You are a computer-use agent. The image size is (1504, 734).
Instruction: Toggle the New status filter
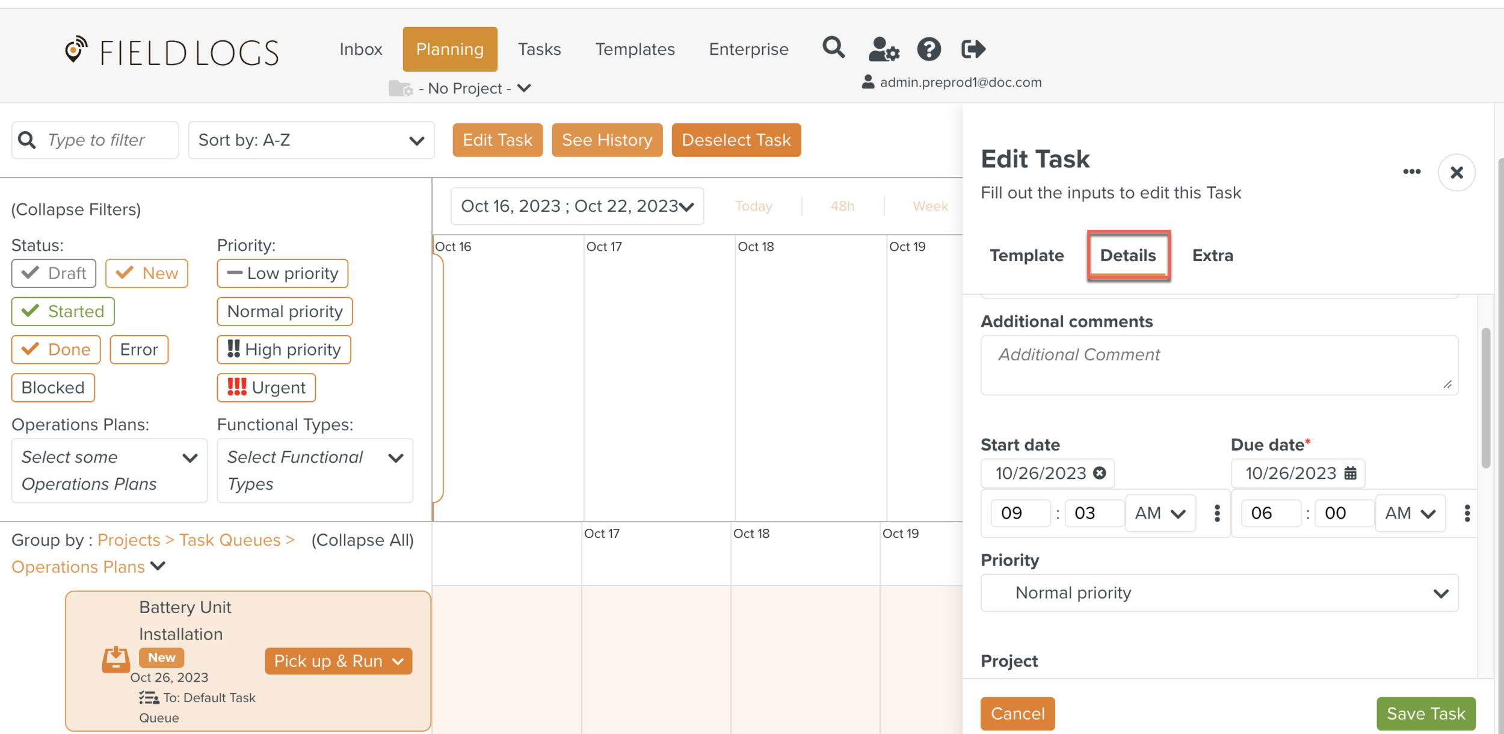(x=147, y=273)
